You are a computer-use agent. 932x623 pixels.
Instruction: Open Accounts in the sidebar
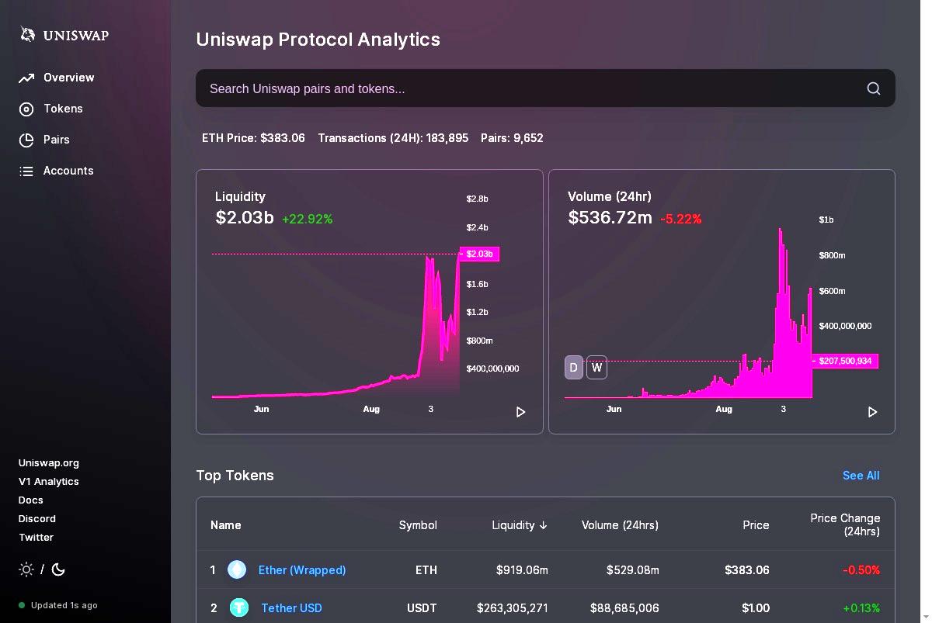[68, 171]
